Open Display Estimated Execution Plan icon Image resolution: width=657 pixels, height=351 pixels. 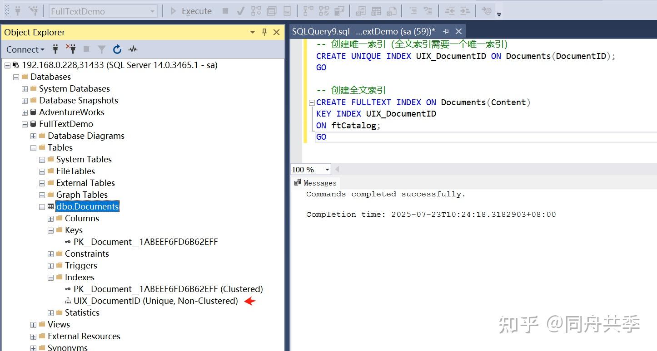pyautogui.click(x=255, y=11)
